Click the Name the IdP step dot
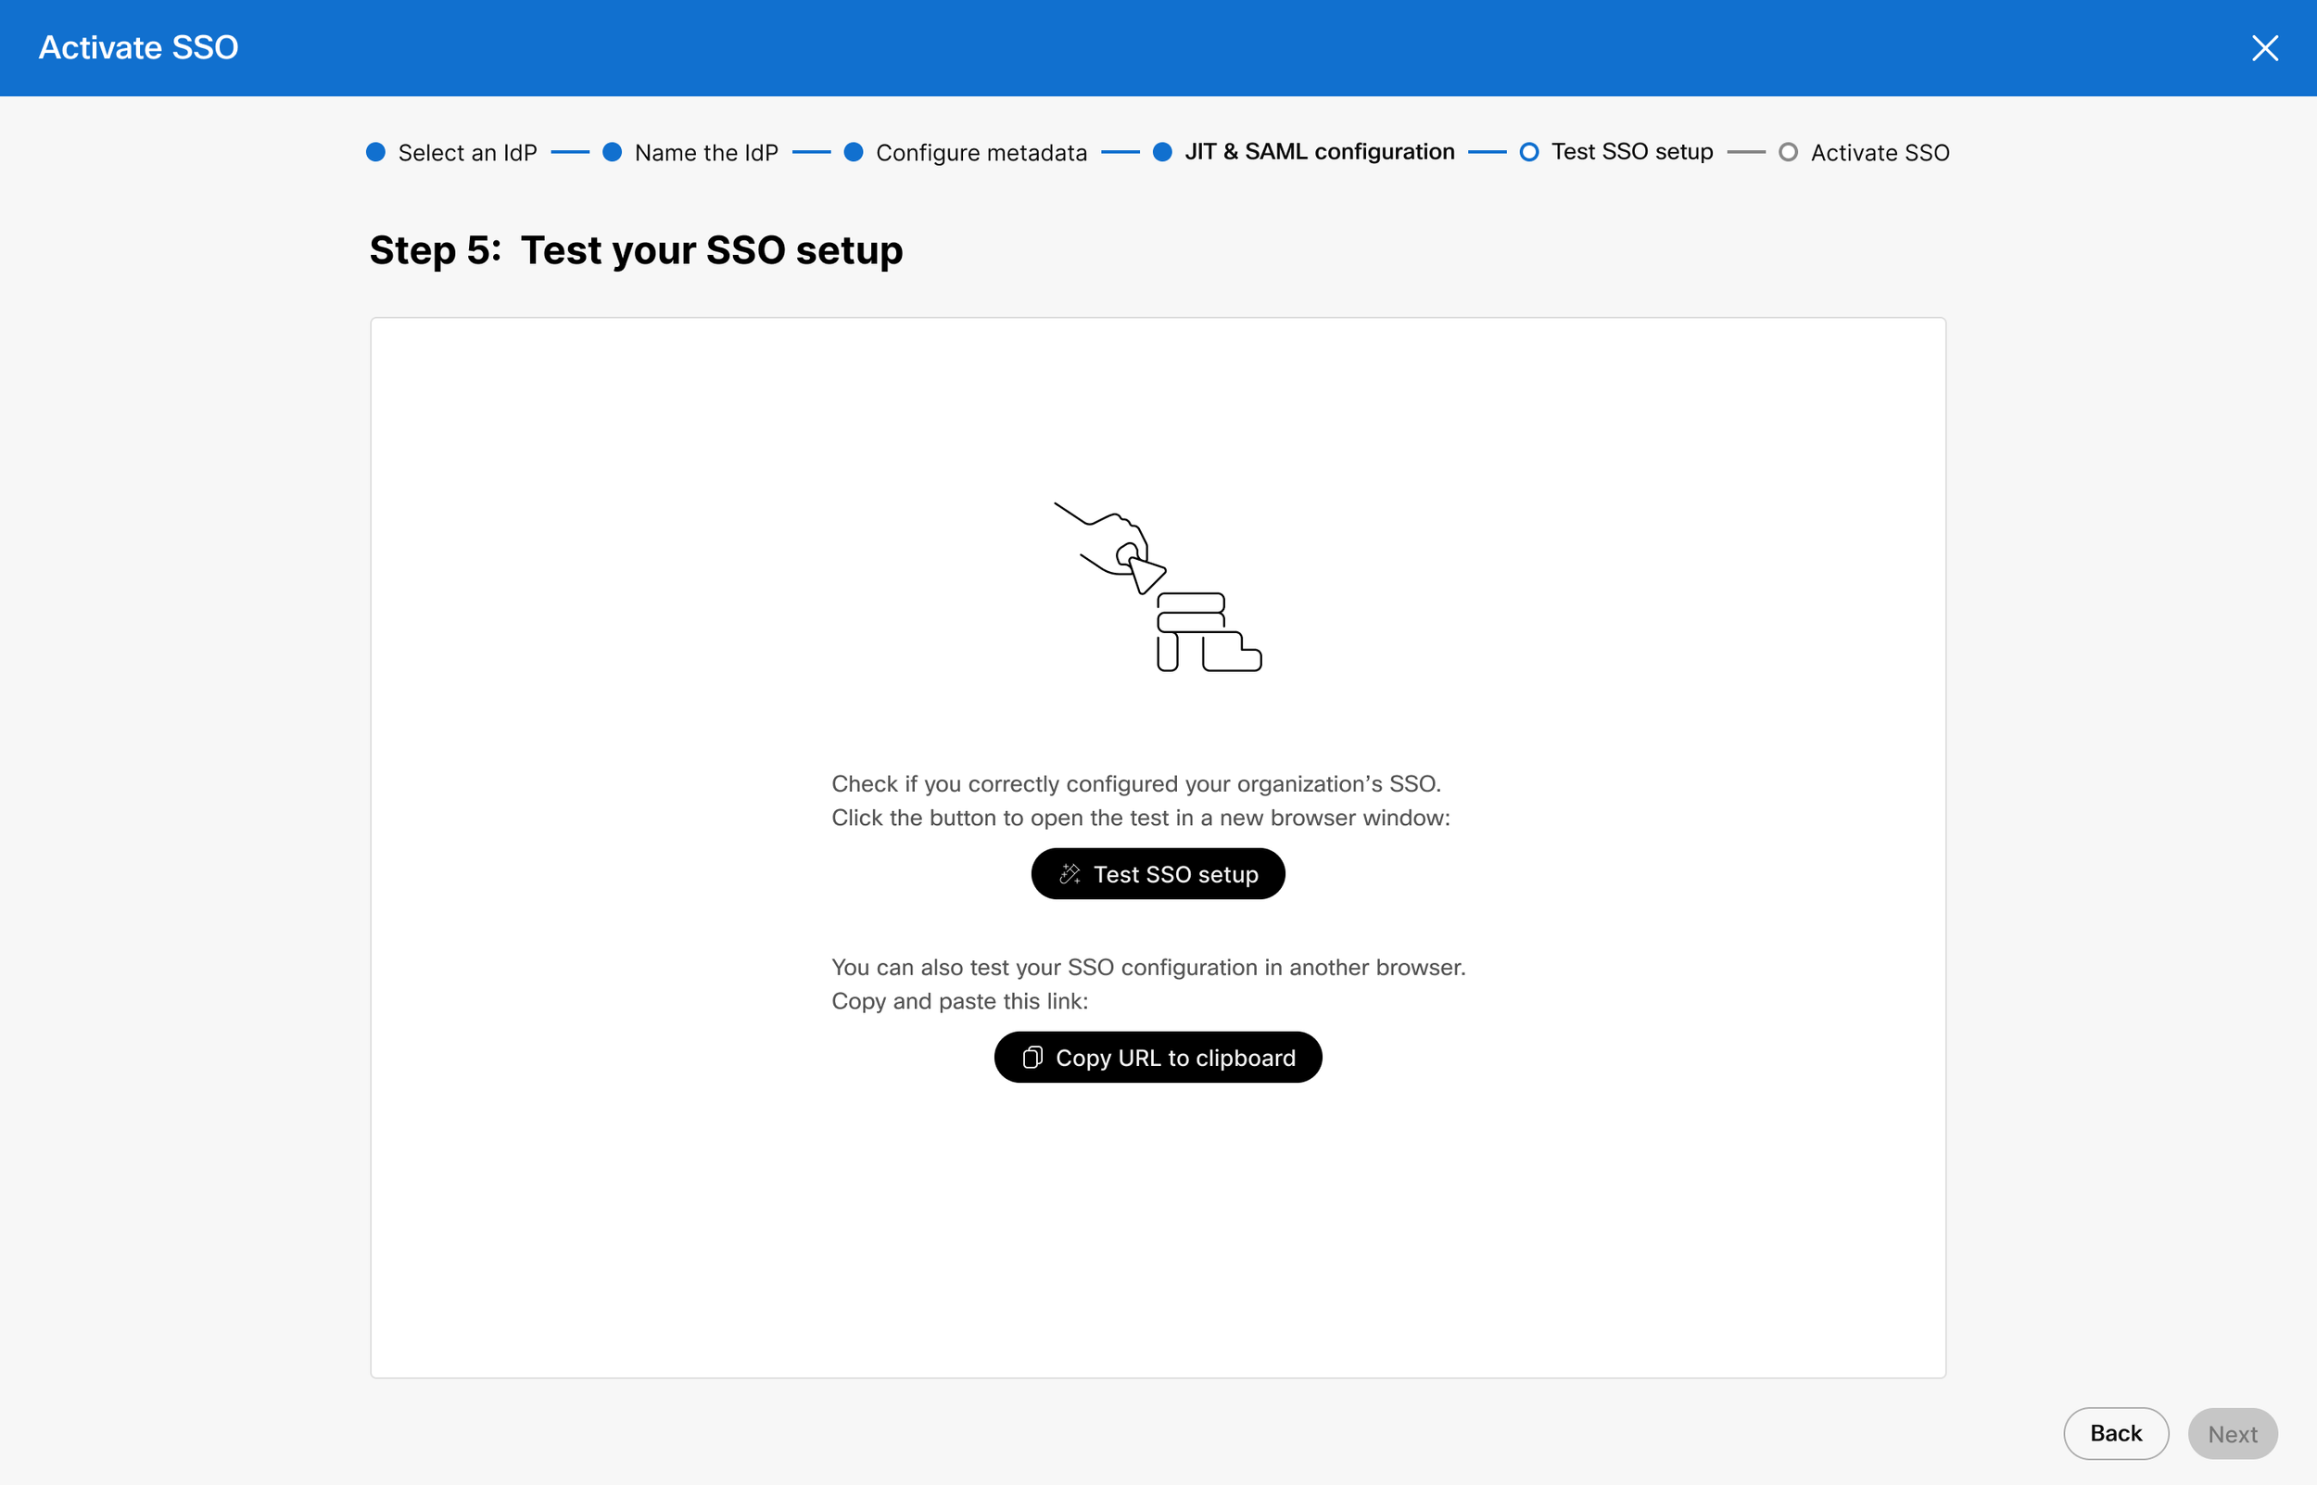This screenshot has width=2317, height=1485. [x=612, y=152]
